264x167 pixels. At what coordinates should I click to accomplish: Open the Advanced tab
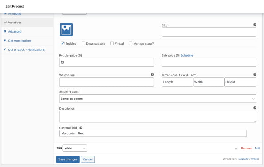coord(27,31)
